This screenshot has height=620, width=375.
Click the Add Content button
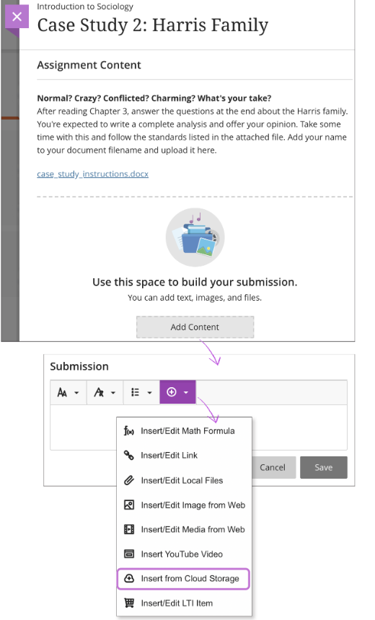click(195, 327)
